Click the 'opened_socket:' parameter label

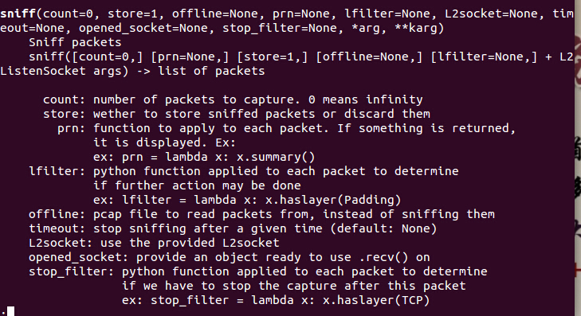point(79,258)
